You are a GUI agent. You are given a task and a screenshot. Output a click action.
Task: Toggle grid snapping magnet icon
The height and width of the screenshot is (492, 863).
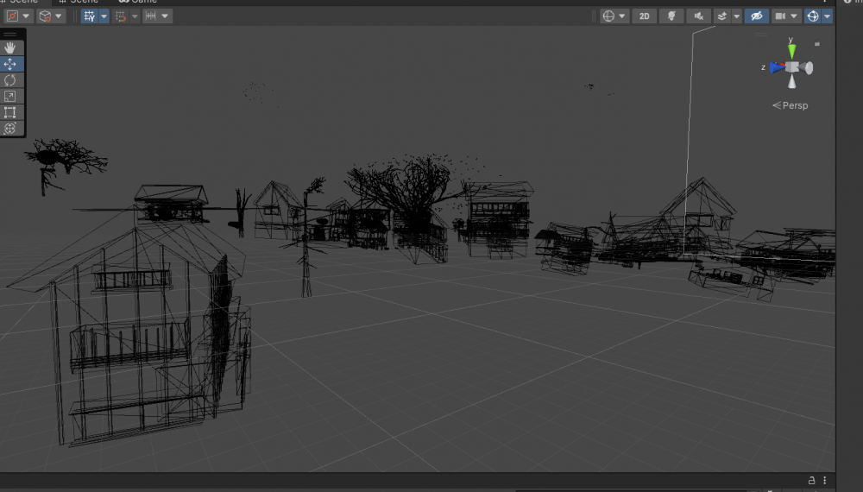pos(121,16)
